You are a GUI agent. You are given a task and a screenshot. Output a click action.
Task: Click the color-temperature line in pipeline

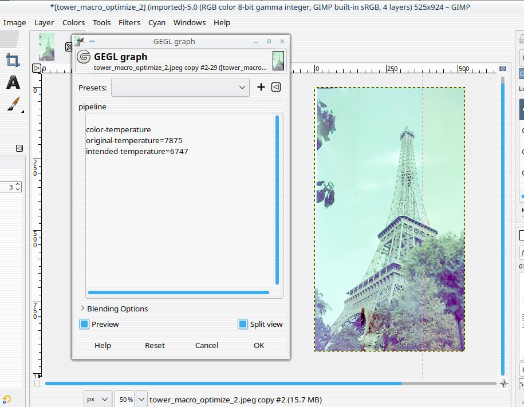coord(119,129)
